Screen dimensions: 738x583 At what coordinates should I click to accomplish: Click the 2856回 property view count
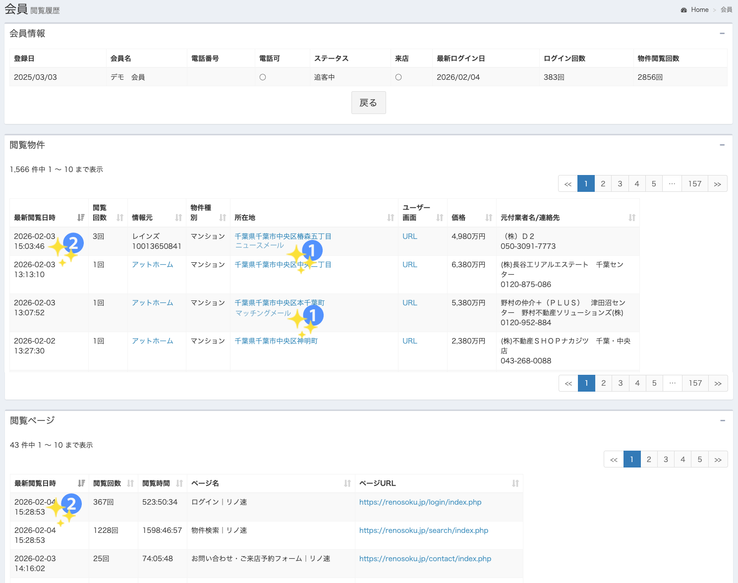click(650, 77)
